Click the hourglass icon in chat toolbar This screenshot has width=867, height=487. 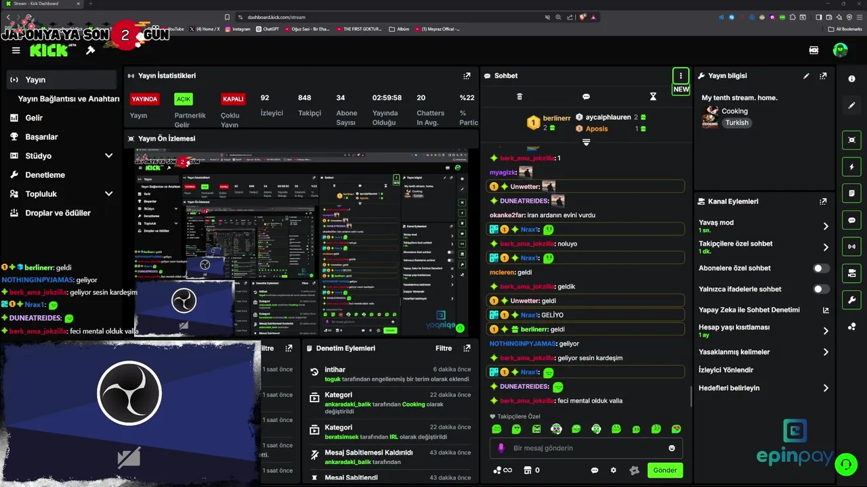tap(653, 97)
